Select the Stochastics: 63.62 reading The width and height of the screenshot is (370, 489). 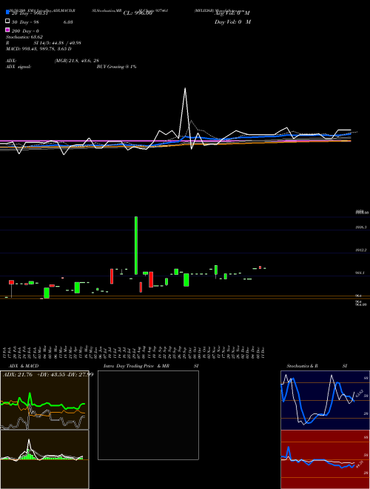[x=24, y=37]
